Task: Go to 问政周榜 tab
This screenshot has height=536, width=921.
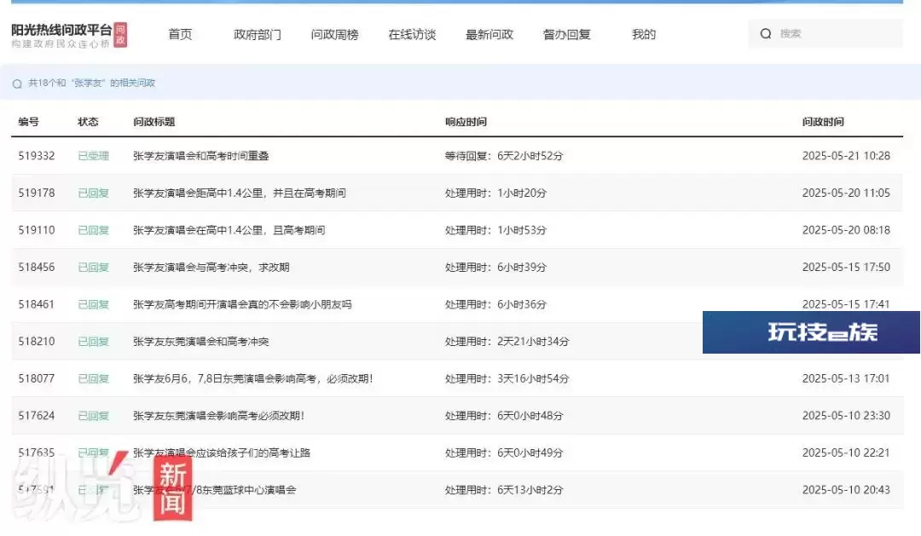Action: click(x=335, y=35)
